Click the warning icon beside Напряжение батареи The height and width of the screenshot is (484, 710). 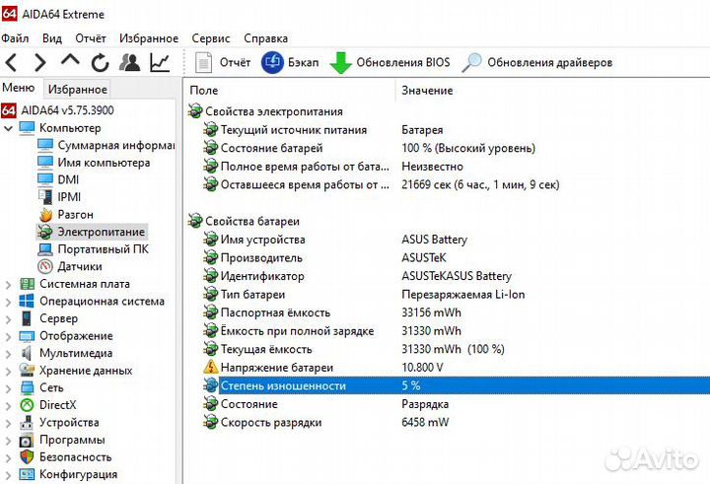[x=211, y=367]
